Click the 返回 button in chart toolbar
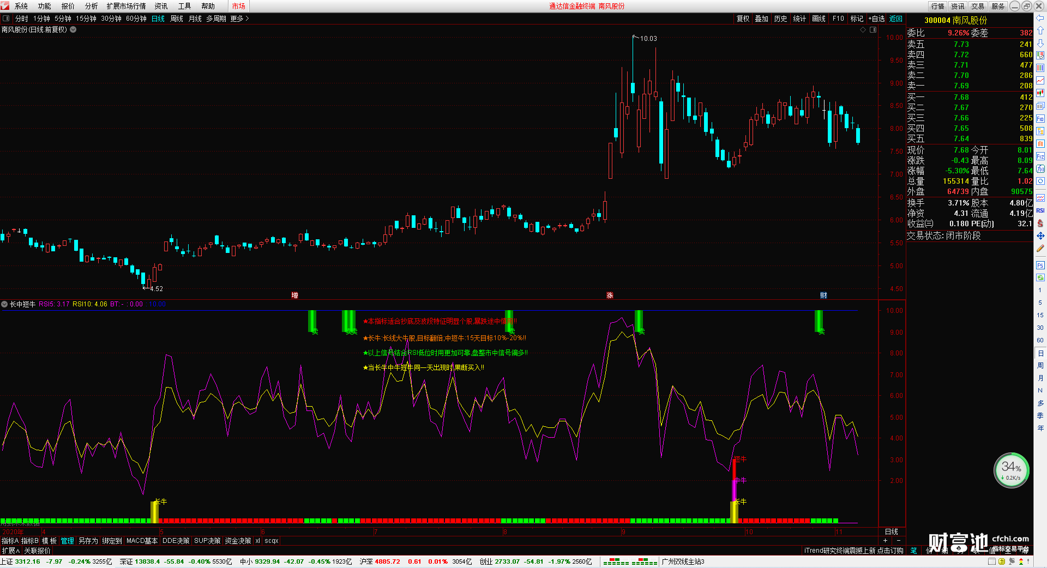Viewport: 1047px width, 568px height. pos(896,19)
